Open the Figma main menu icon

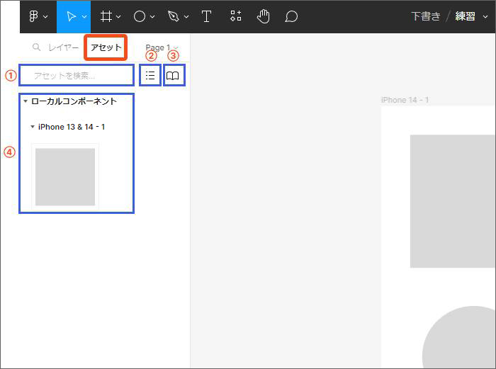click(33, 16)
